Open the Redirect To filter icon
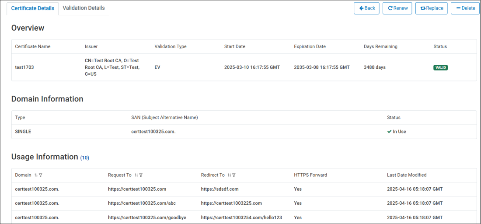Viewport: 481px width, 224px height. [x=234, y=175]
